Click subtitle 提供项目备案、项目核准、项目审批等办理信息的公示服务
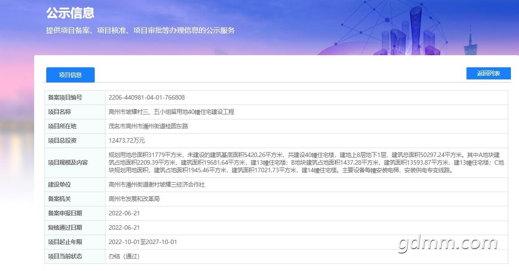The height and width of the screenshot is (271, 519). (141, 31)
